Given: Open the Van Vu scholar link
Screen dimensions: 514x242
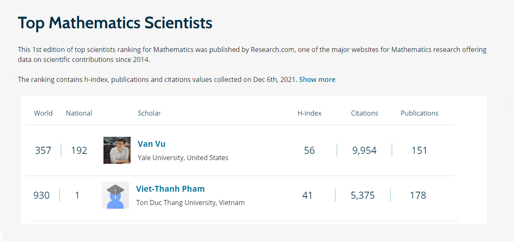Looking at the screenshot, I should [151, 144].
